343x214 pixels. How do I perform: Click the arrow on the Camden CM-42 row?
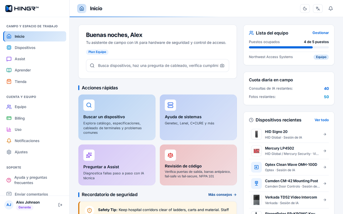325,184
